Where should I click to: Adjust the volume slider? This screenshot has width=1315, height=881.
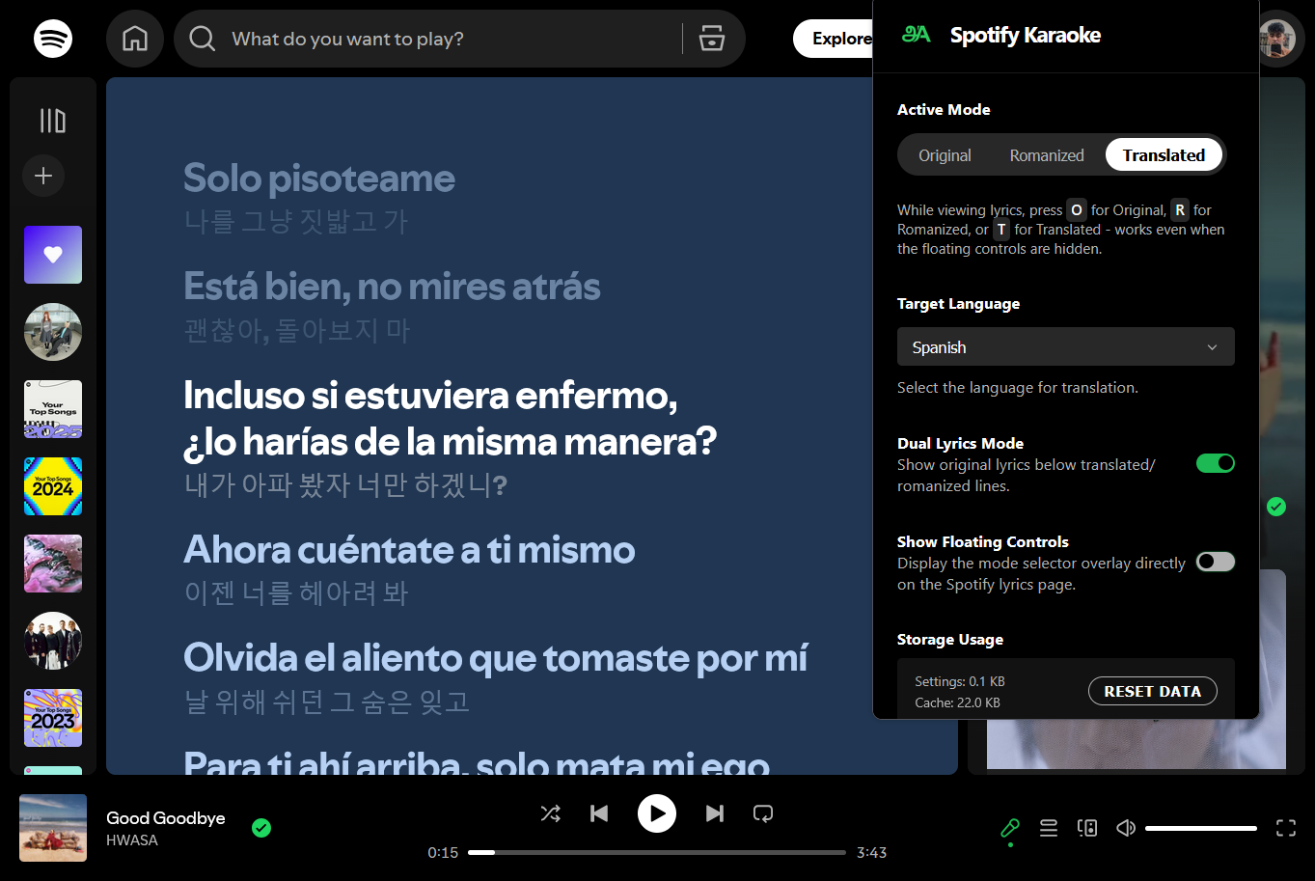point(1201,828)
